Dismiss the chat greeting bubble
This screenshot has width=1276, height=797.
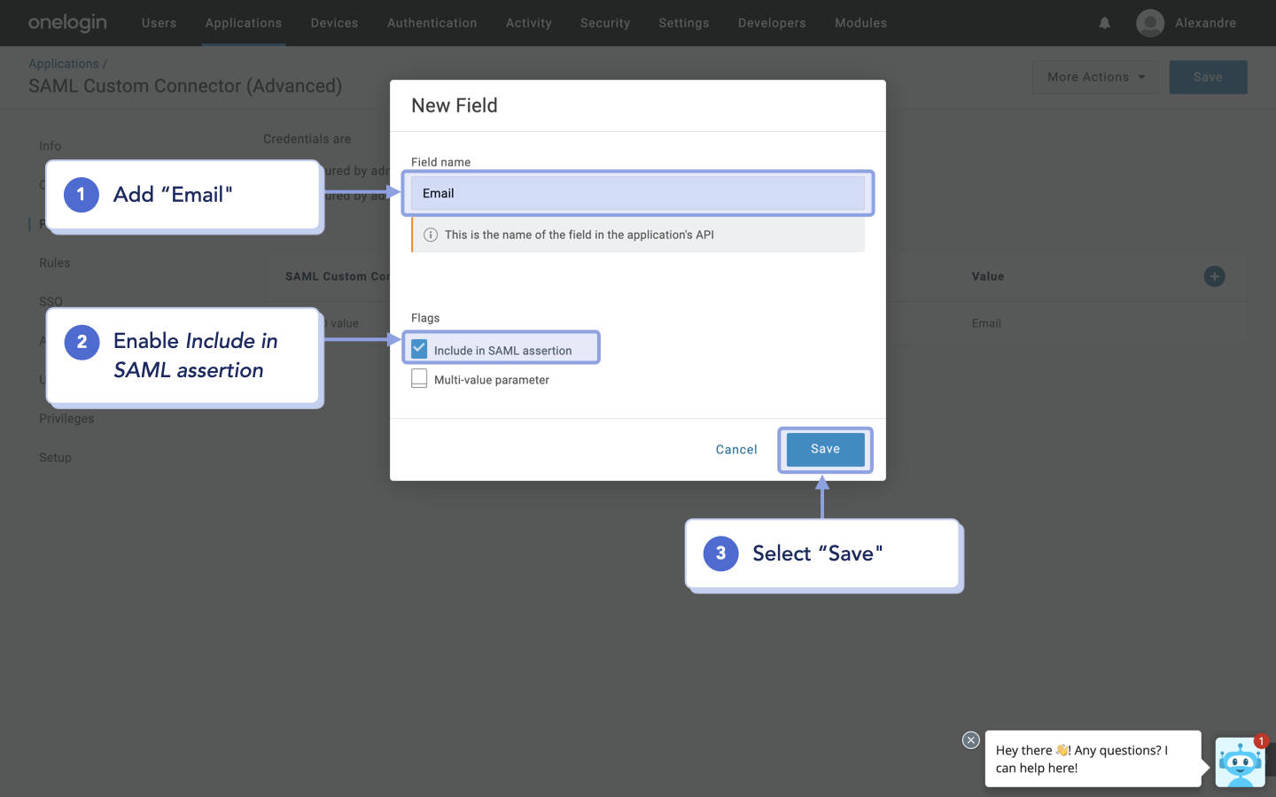[x=970, y=740]
